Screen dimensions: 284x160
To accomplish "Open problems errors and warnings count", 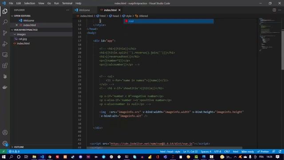I will [x=14, y=152].
